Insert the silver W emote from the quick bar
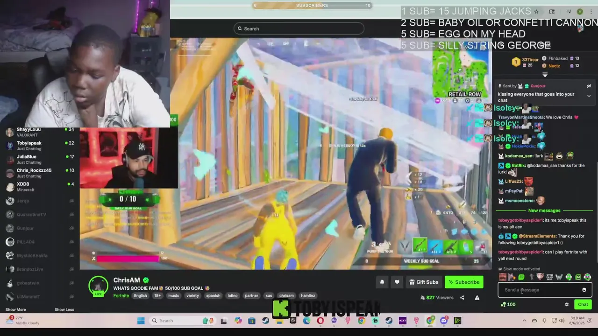Screen dimensions: 598x336 click(559, 277)
